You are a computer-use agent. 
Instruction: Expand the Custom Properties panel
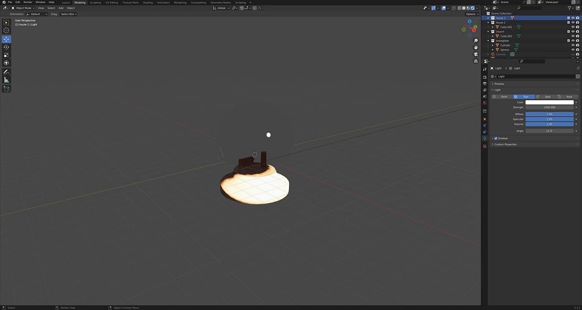[x=505, y=144]
